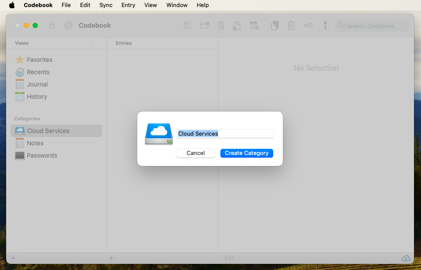This screenshot has width=421, height=270.
Task: Open the Window menu
Action: tap(177, 5)
